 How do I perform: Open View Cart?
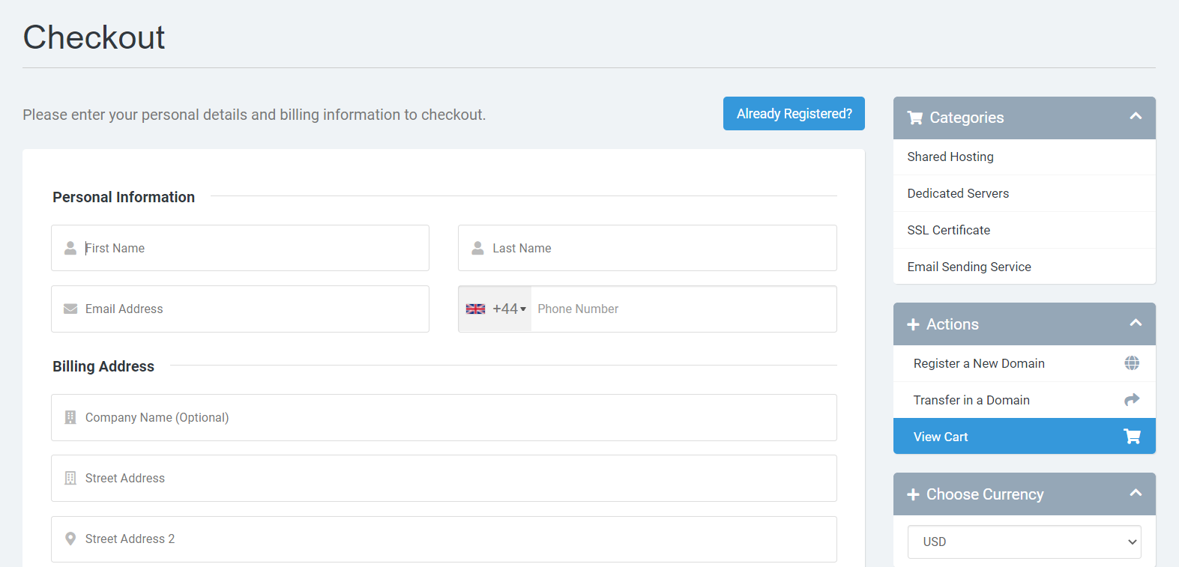coord(1025,436)
